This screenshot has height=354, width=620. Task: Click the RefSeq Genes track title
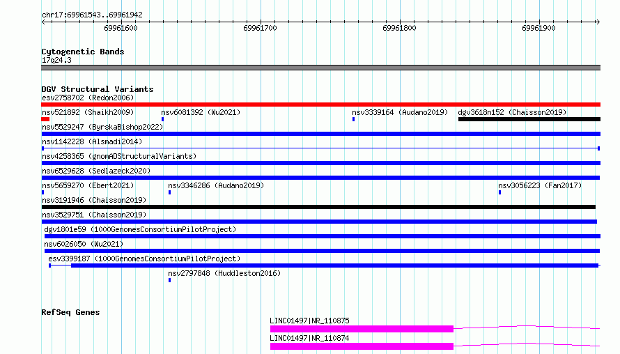(70, 312)
